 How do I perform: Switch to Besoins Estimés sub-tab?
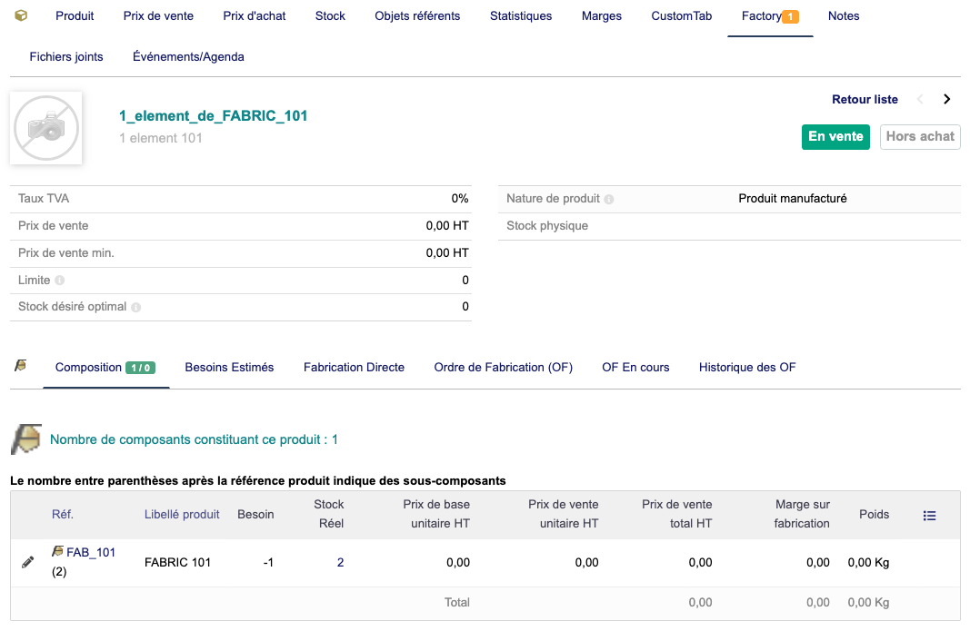tap(229, 367)
